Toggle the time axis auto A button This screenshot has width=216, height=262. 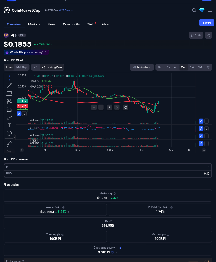point(204,150)
